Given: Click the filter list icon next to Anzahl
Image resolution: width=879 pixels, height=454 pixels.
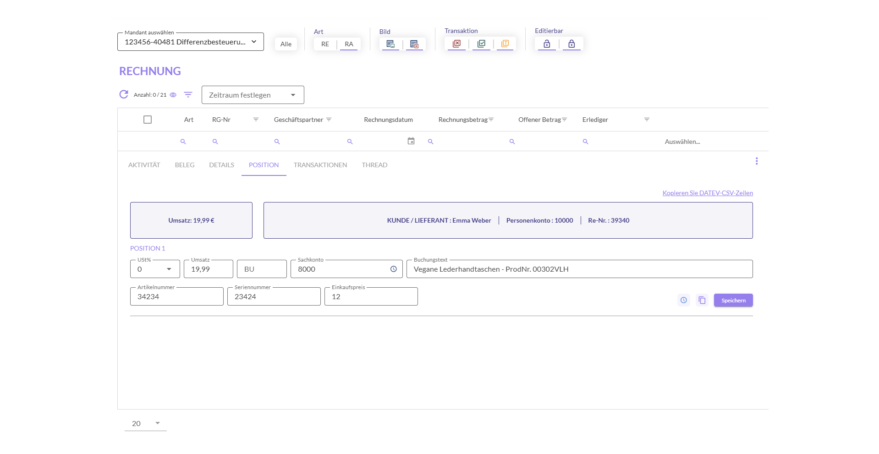Looking at the screenshot, I should click(188, 95).
